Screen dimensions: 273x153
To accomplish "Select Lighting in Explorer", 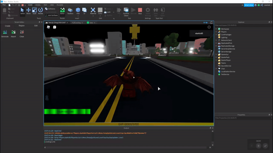I will pos(224,37).
